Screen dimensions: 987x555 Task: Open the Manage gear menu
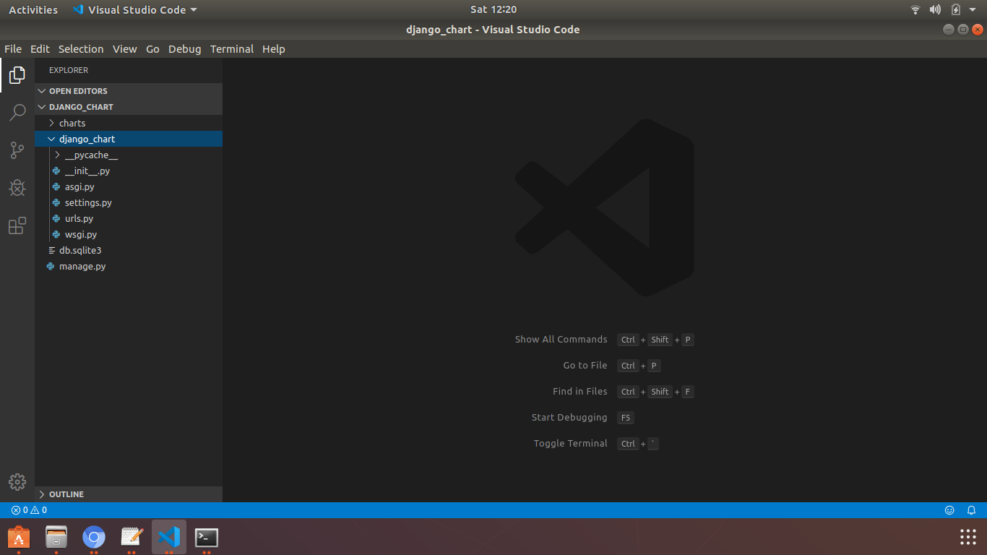17,482
